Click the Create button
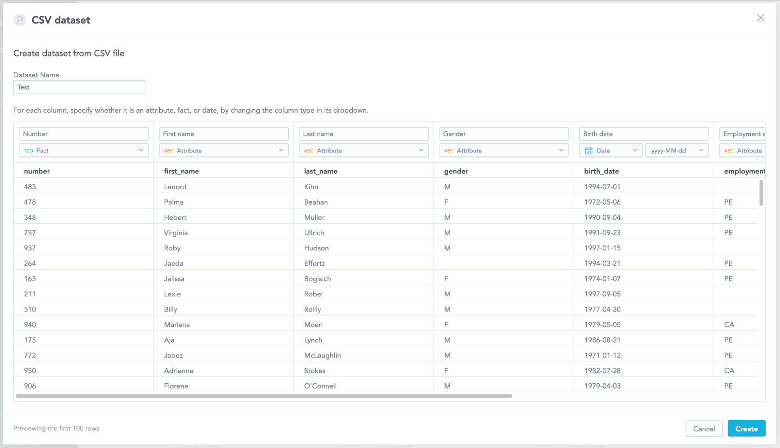Screen dimensions: 780x448 (x=746, y=428)
